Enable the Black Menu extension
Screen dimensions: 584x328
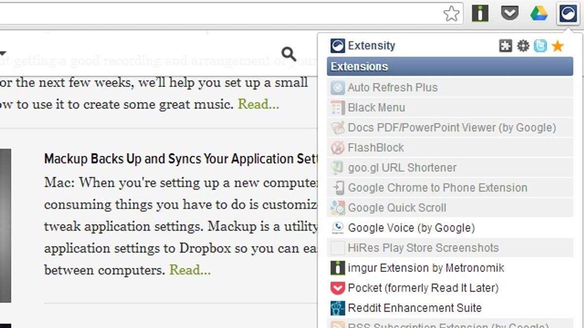tap(450, 107)
